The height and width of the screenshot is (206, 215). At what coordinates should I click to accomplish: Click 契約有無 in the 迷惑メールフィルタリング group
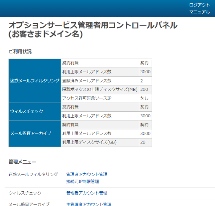tap(100, 63)
